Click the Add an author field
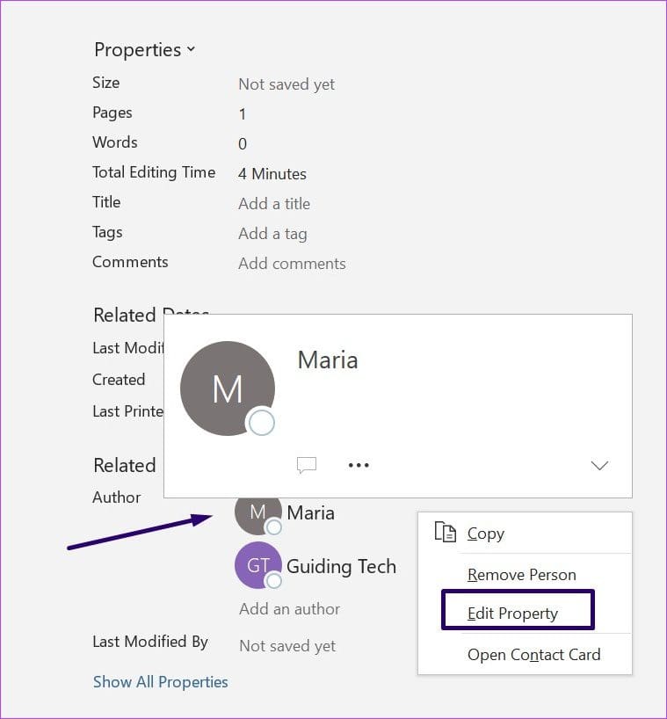The image size is (667, 719). click(289, 609)
